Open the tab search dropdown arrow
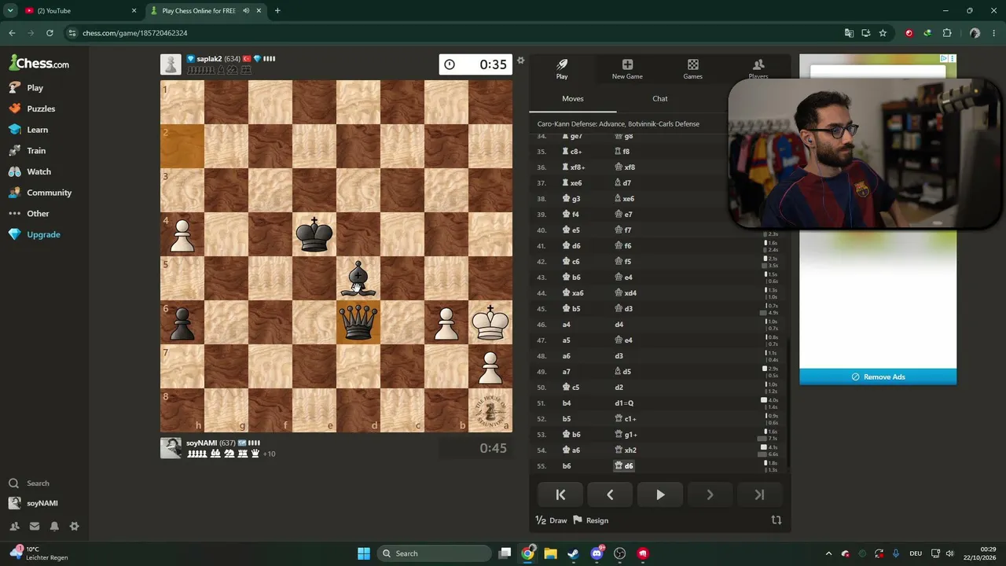 coord(10,11)
